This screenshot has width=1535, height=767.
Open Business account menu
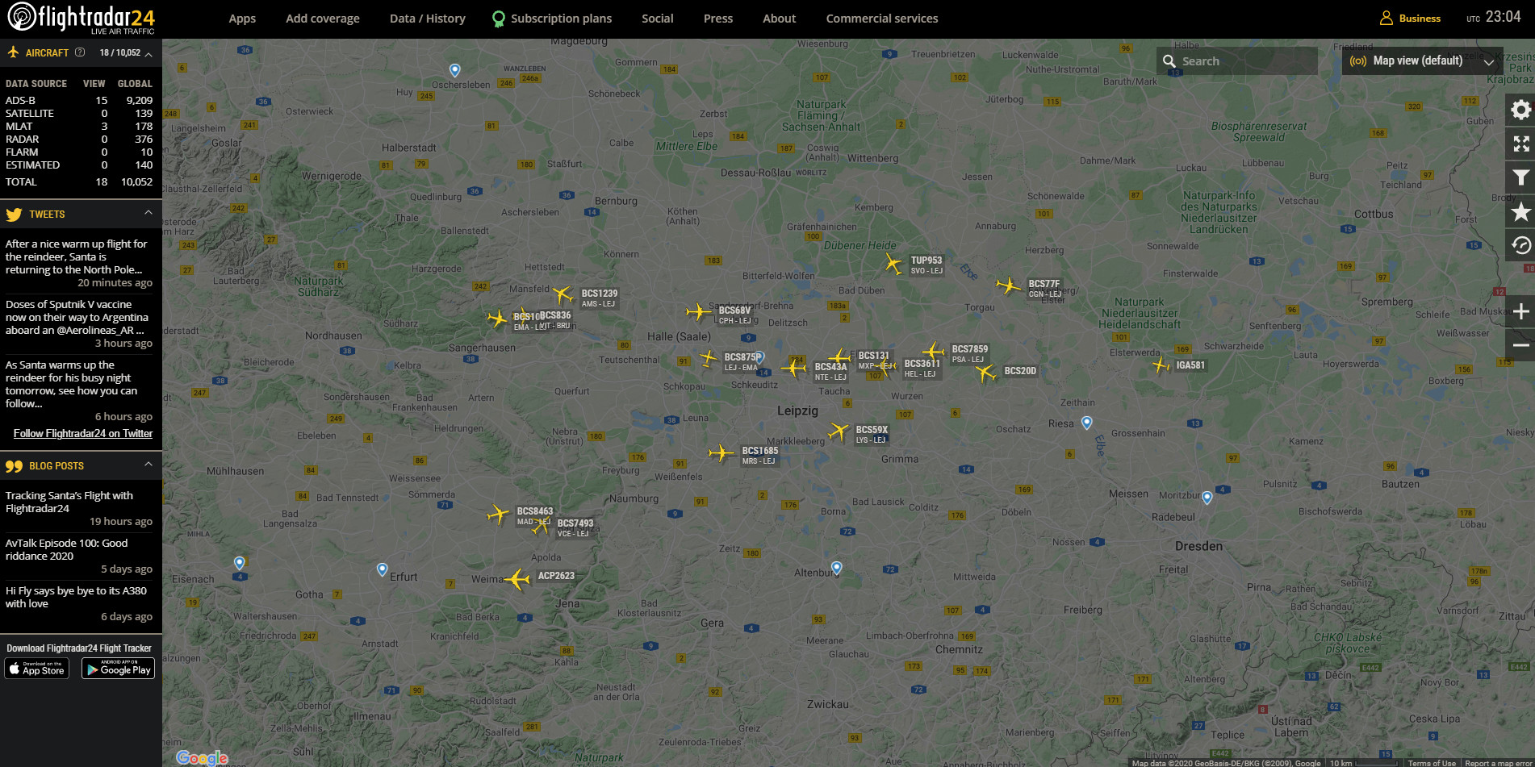point(1410,18)
